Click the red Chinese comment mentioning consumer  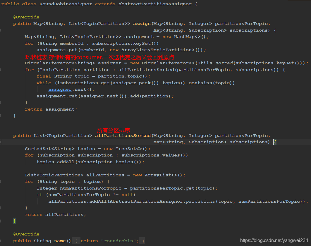pos(100,57)
